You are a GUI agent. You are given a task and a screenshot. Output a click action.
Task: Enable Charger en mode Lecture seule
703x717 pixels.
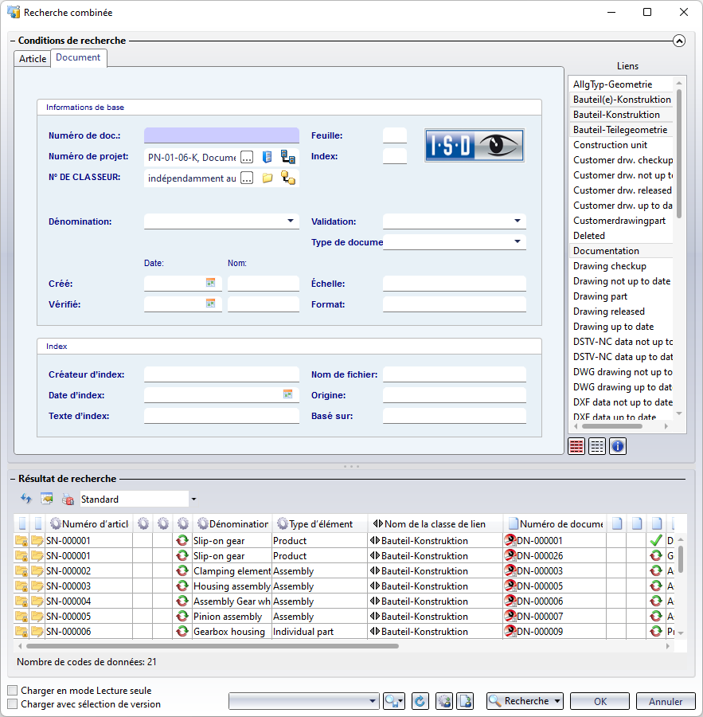coord(13,691)
